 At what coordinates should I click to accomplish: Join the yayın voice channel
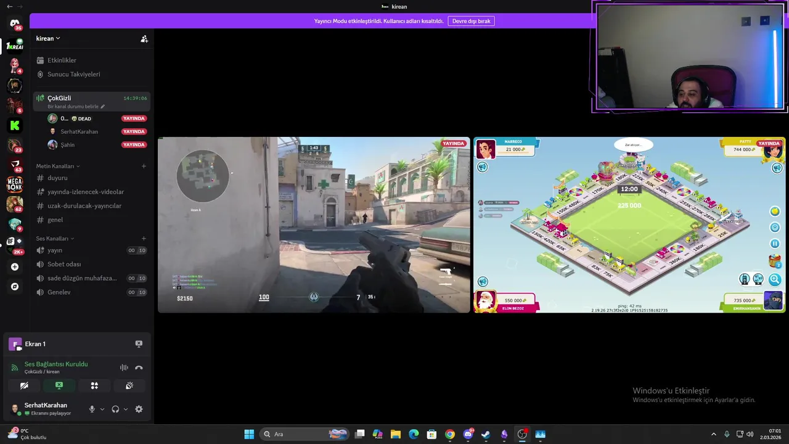[x=91, y=250]
